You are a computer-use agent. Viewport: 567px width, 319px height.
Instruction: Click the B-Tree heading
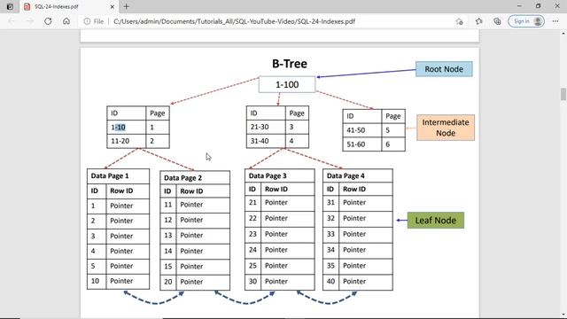coord(290,64)
